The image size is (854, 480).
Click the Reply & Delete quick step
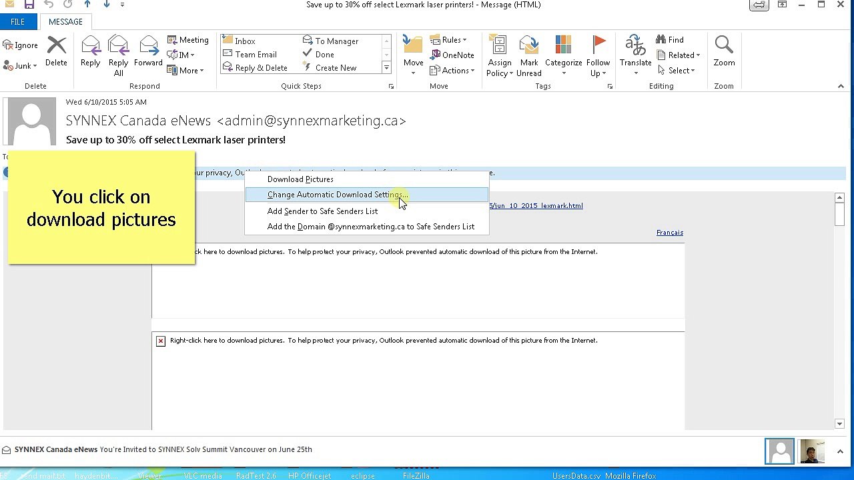[x=255, y=68]
